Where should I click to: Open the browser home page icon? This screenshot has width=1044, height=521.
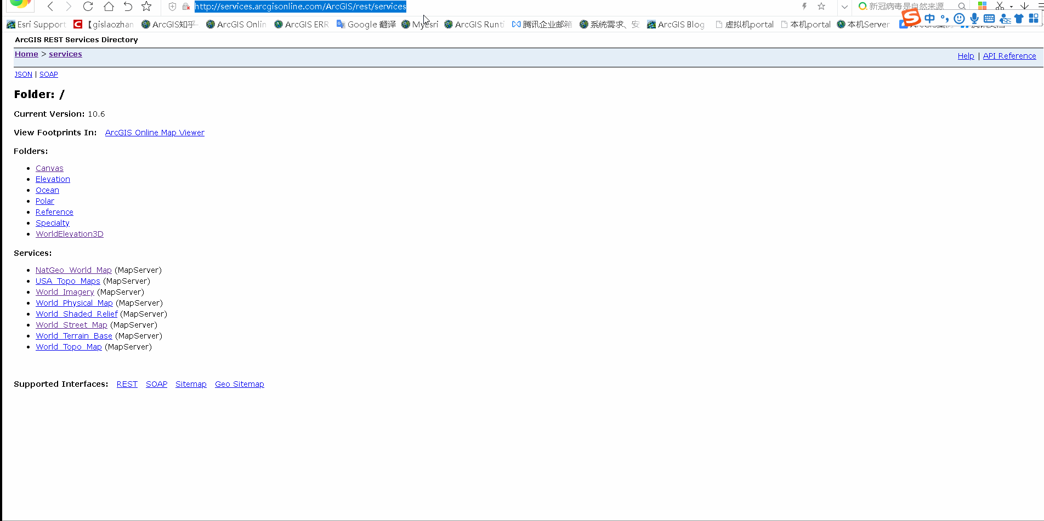[x=109, y=7]
